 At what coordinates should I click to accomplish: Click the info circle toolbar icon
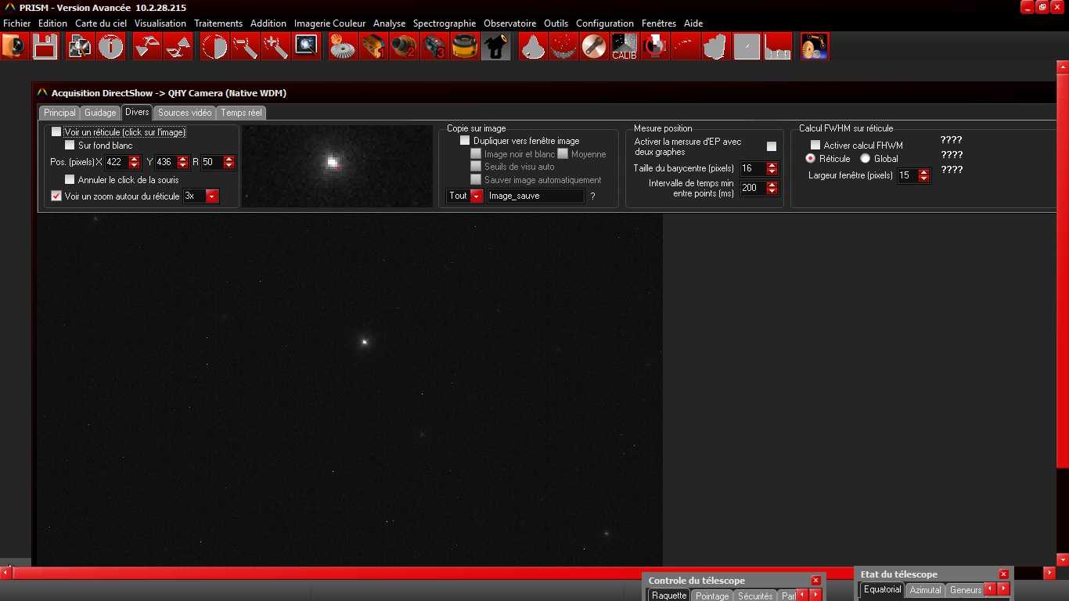coord(111,47)
